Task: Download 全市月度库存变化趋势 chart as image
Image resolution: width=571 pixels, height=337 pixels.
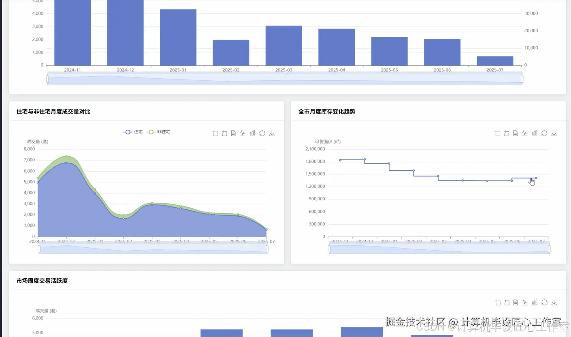Action: click(x=554, y=133)
